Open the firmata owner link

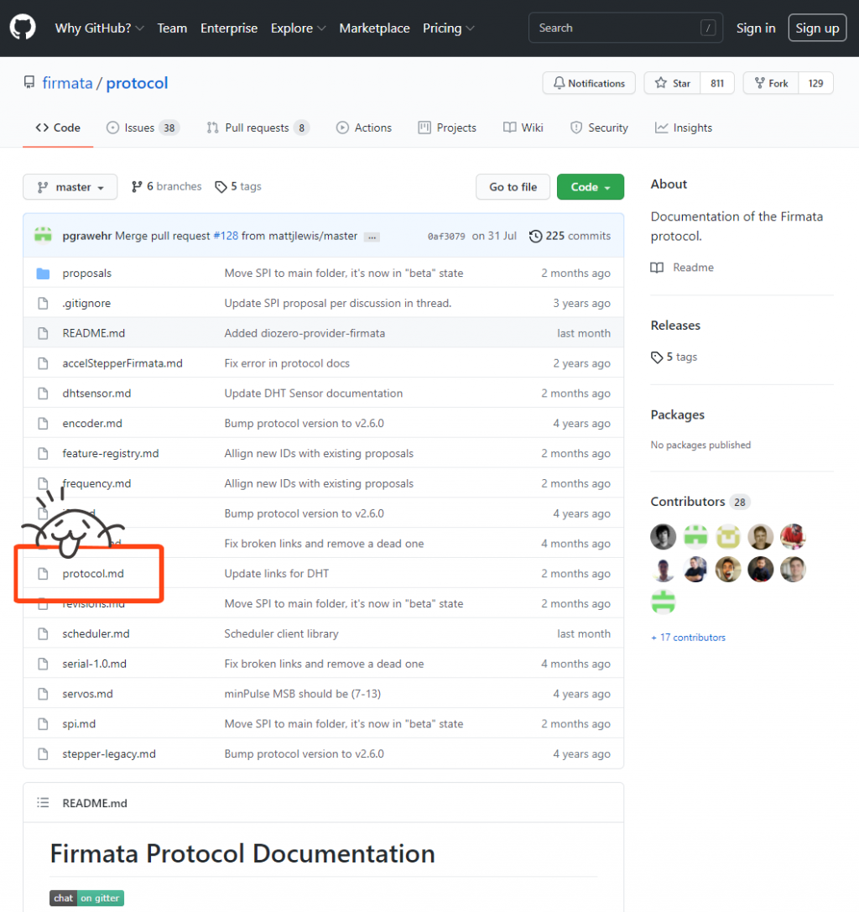pyautogui.click(x=67, y=83)
